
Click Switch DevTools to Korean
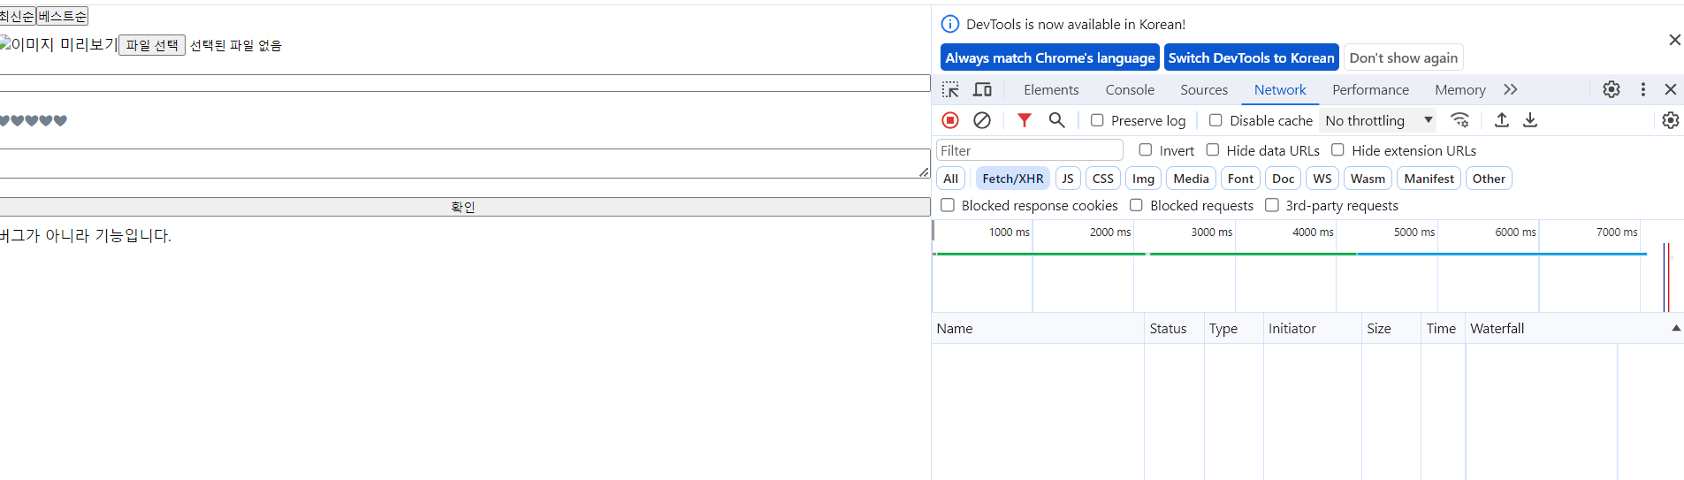[x=1251, y=57]
